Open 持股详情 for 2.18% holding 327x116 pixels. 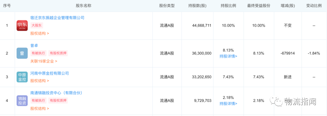click(228, 104)
